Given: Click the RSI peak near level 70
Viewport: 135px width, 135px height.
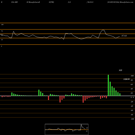Looking at the screenshot, I should pos(103,30).
